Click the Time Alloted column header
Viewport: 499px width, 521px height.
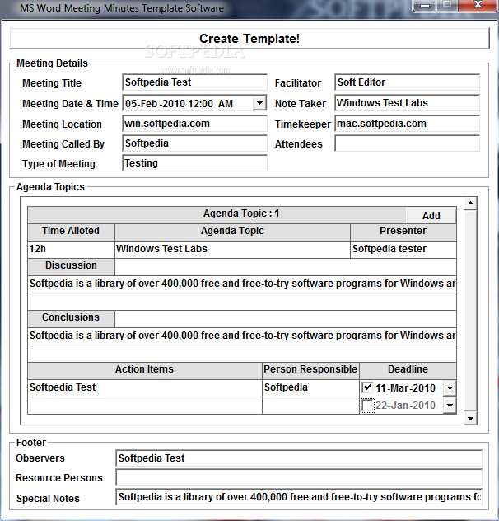[71, 232]
